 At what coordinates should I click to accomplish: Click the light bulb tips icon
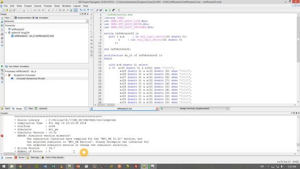point(119,10)
